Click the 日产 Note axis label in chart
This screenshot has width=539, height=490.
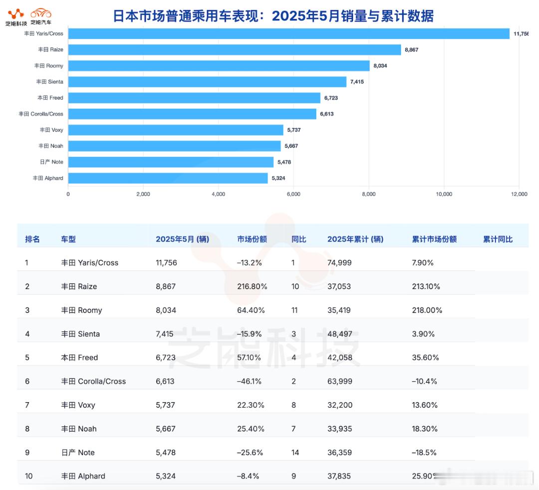tap(51, 162)
